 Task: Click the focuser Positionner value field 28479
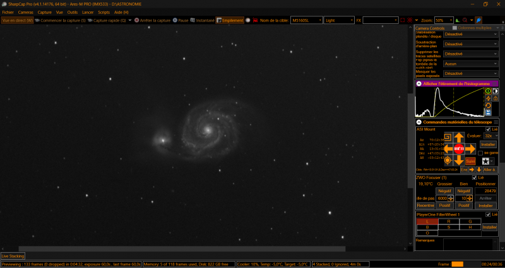tap(485, 191)
